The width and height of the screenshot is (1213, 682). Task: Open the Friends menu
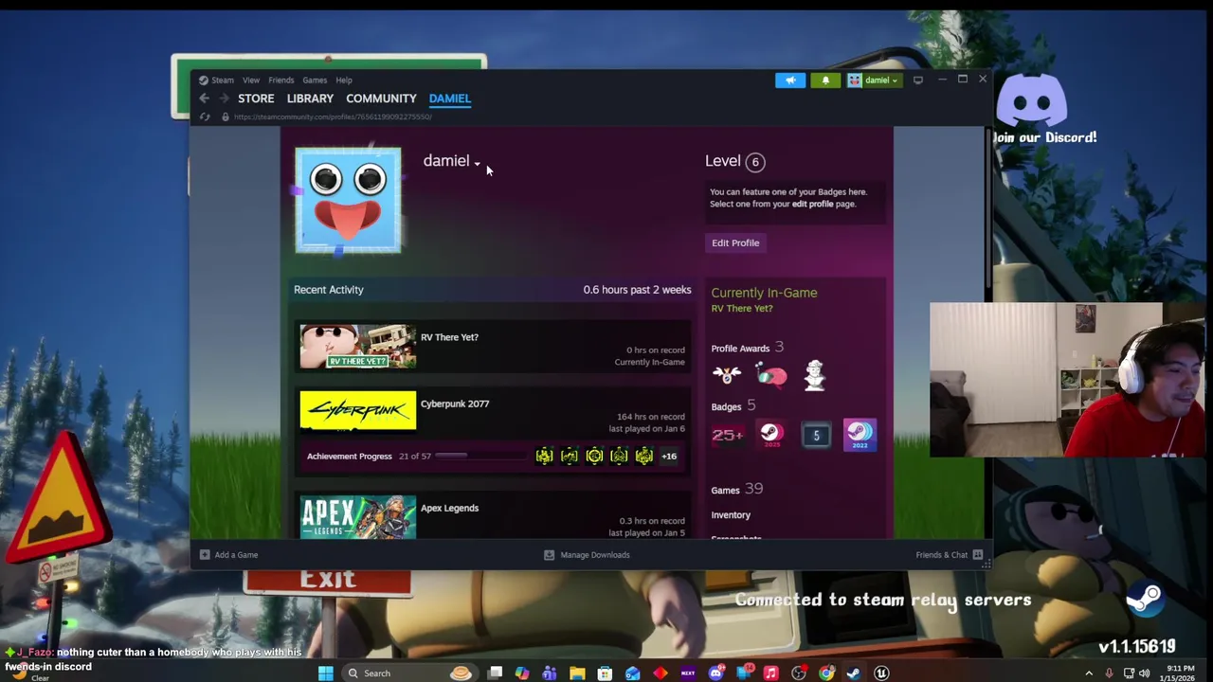coord(281,81)
